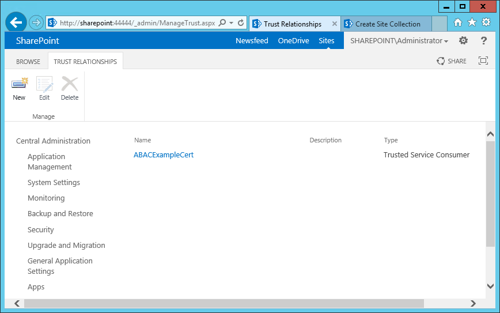Click vertical scrollbar down arrow
The height and width of the screenshot is (313, 500).
[x=490, y=286]
